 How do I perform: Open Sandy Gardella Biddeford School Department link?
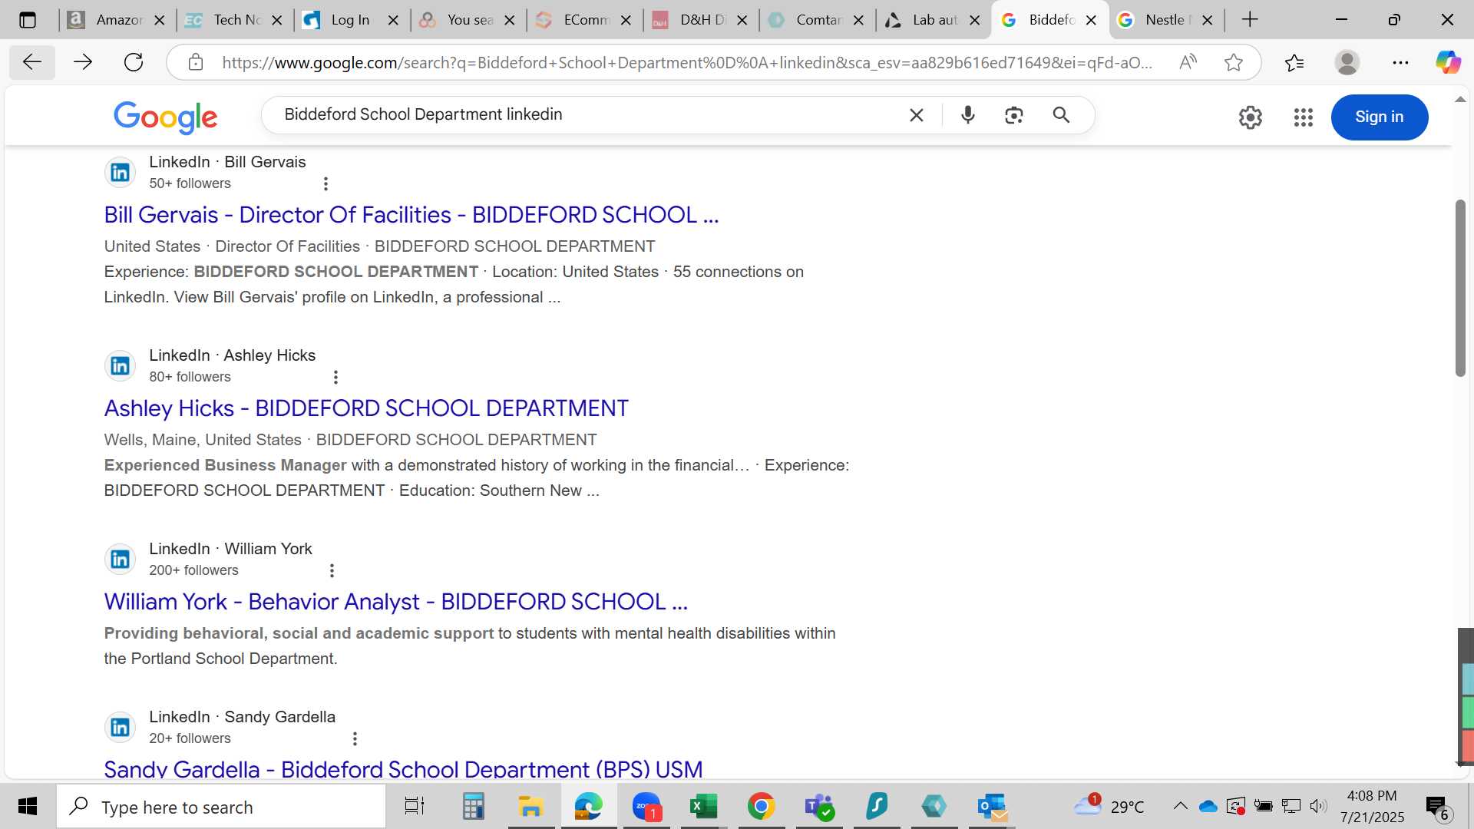404,768
